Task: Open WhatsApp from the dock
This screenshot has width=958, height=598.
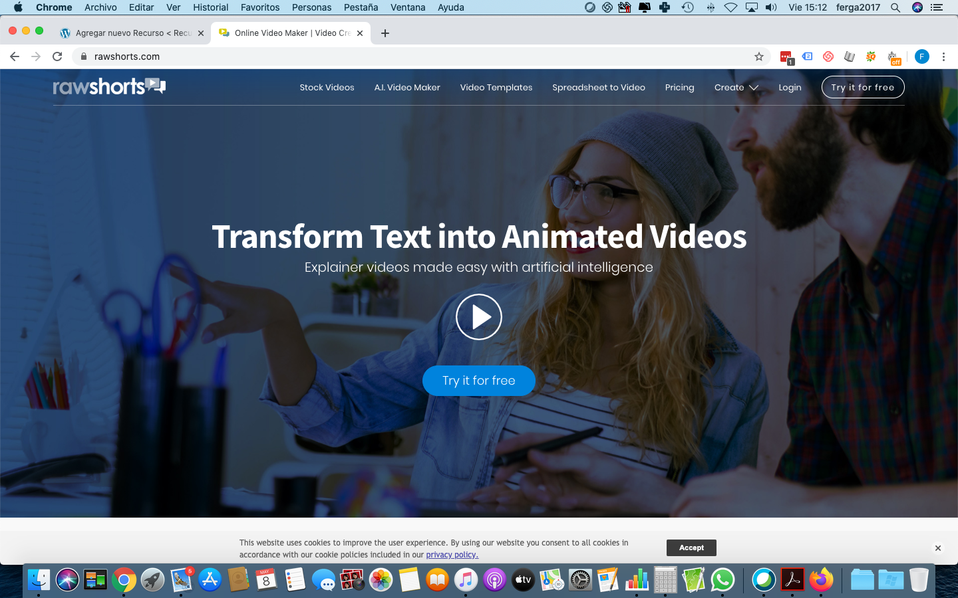Action: tap(722, 580)
